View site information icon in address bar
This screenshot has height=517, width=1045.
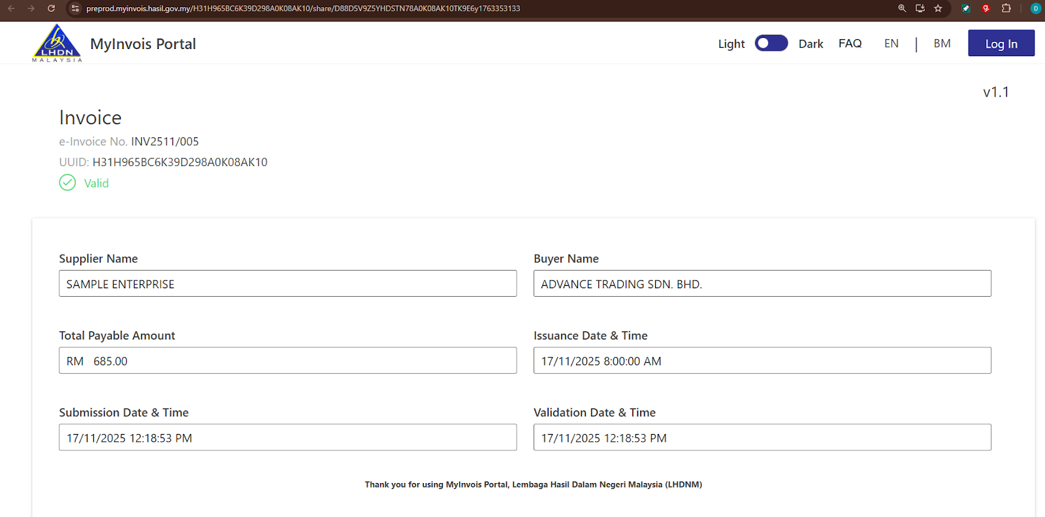click(x=75, y=8)
